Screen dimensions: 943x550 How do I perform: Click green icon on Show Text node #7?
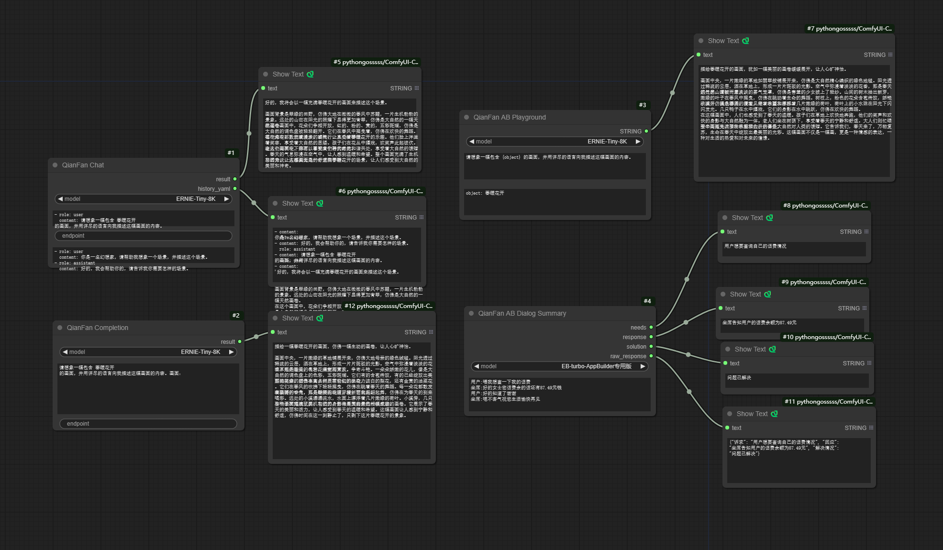745,41
